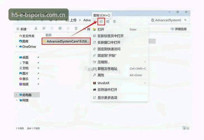Click the Copy icon in the toolbar
Image resolution: width=204 pixels, height=140 pixels.
click(44, 28)
